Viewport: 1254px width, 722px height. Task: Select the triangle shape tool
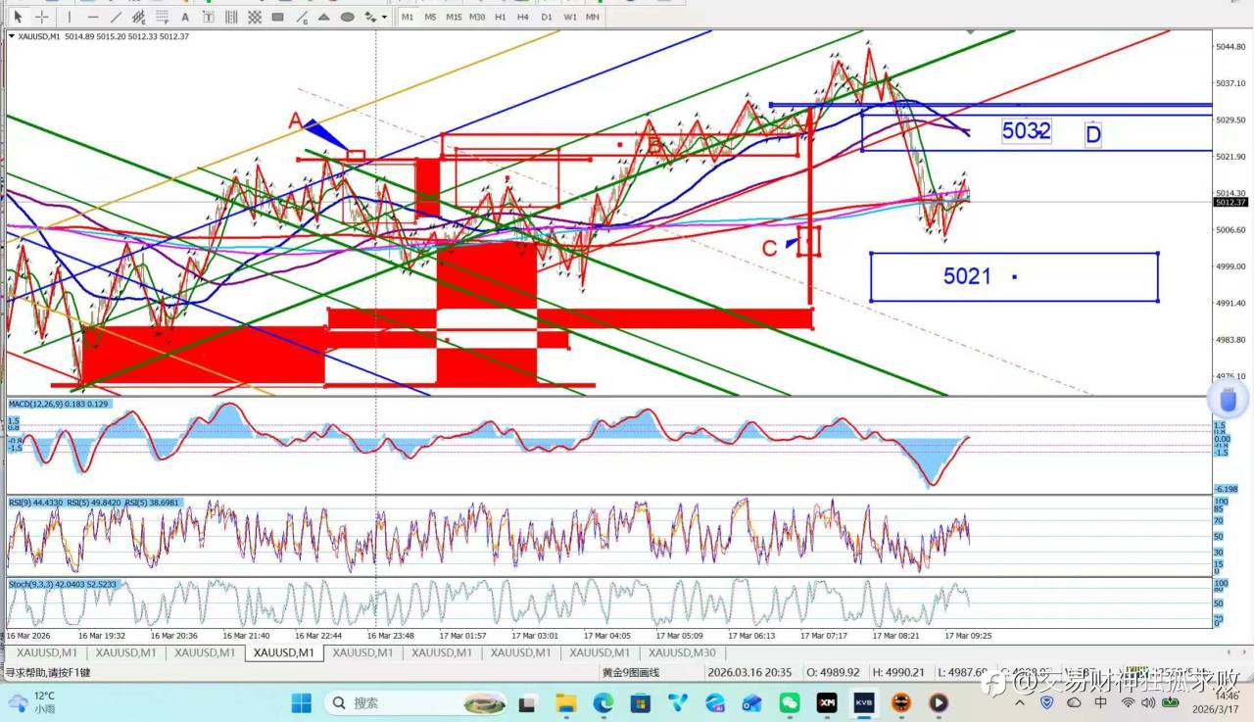pos(324,17)
